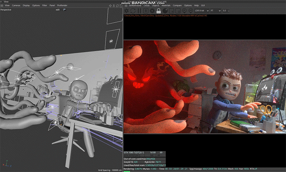The width and height of the screenshot is (286, 172).
Task: Click the icon next to 'edit' label
Action: [64, 10]
